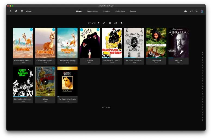
Task: Click 'The Great Train Rob' title text
Action: click(x=134, y=60)
